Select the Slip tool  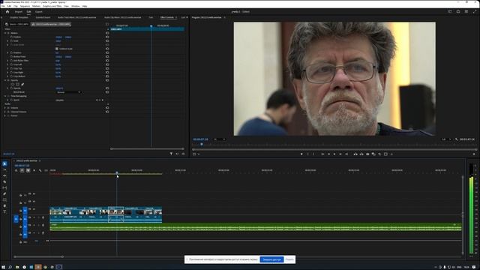pyautogui.click(x=4, y=187)
